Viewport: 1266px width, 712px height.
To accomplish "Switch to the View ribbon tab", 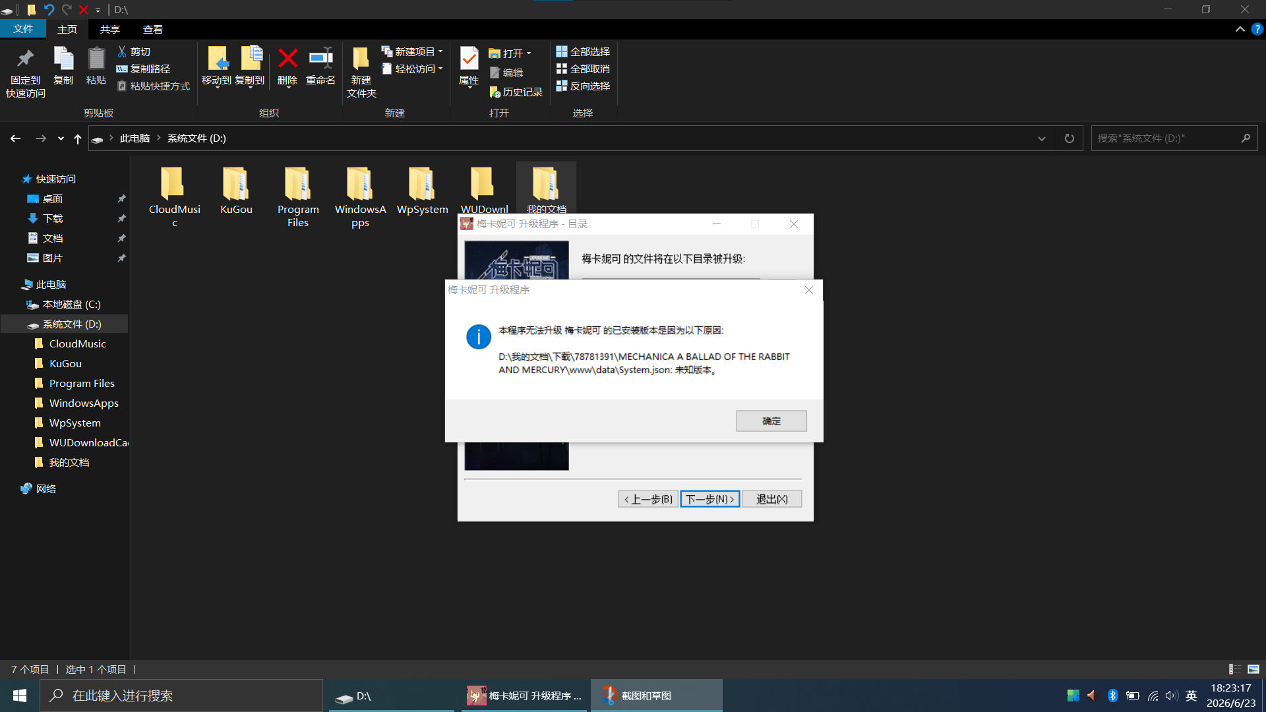I will pos(153,29).
